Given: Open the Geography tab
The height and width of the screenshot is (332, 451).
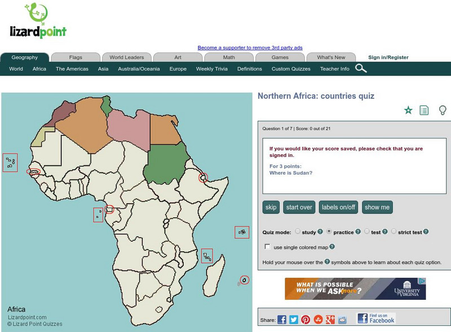Looking at the screenshot, I should point(25,58).
